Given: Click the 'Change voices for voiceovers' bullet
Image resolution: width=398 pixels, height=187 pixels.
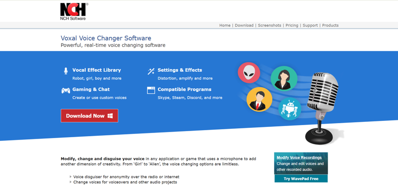Looking at the screenshot, I should [x=125, y=182].
